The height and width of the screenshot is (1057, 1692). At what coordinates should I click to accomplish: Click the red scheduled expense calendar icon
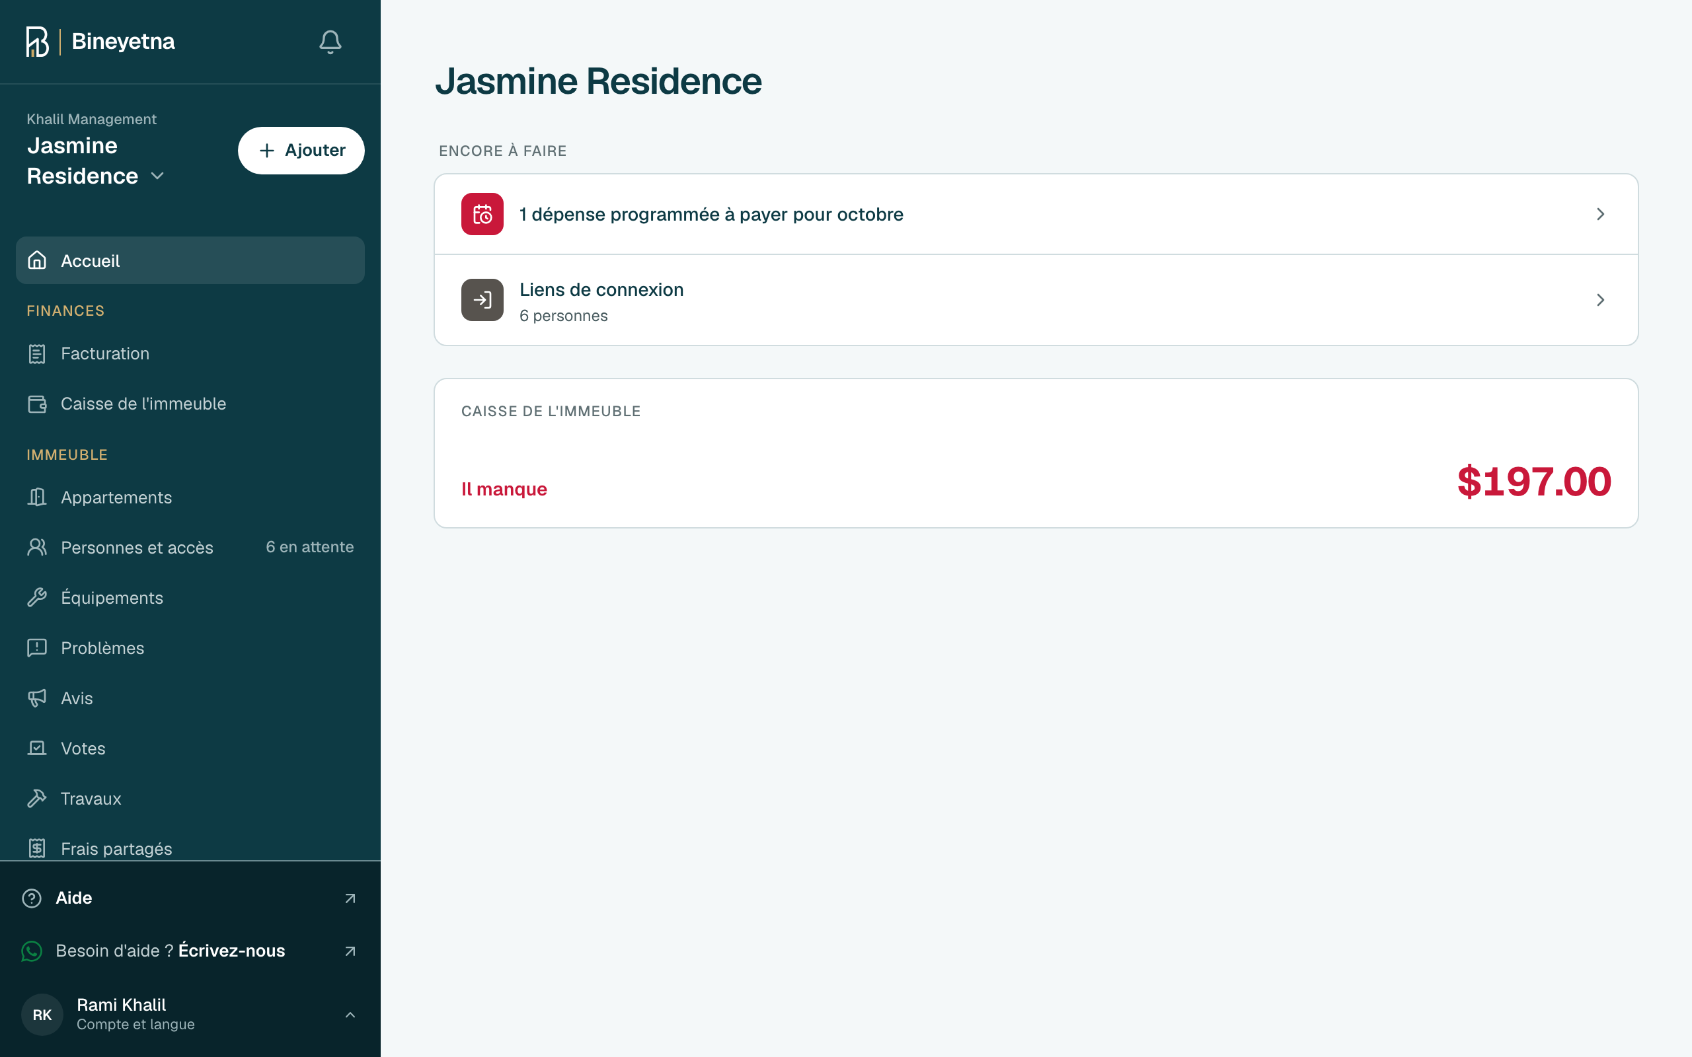[x=482, y=214]
